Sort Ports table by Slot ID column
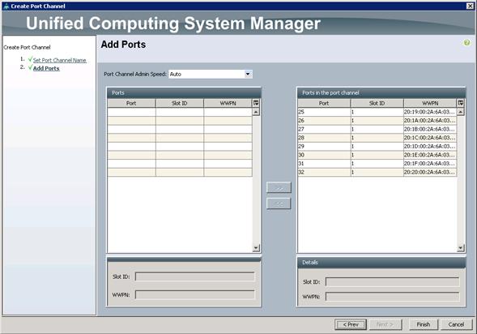477x334 pixels. point(180,103)
